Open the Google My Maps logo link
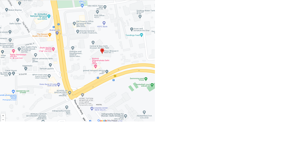Image resolution: width=294 pixels, height=165 pixels. pos(107,120)
